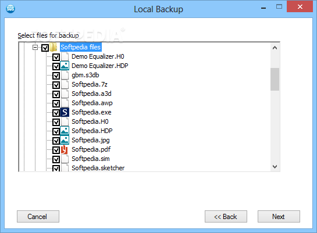Image resolution: width=317 pixels, height=233 pixels.
Task: Click the file icon of Softpedia.awp
Action: (x=65, y=103)
